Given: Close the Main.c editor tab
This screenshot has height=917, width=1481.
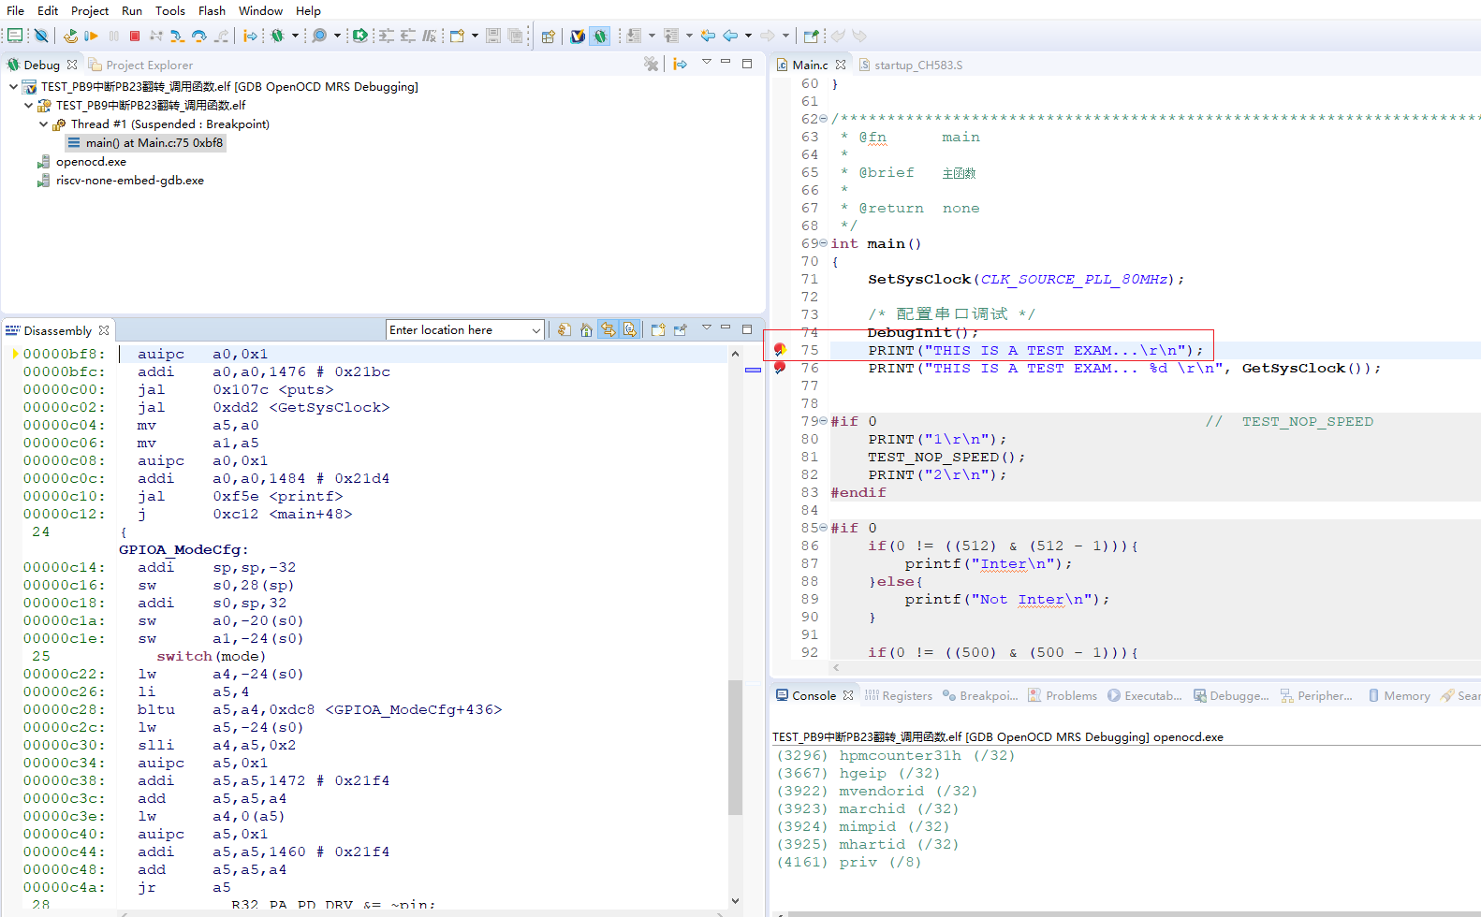Looking at the screenshot, I should click(841, 65).
